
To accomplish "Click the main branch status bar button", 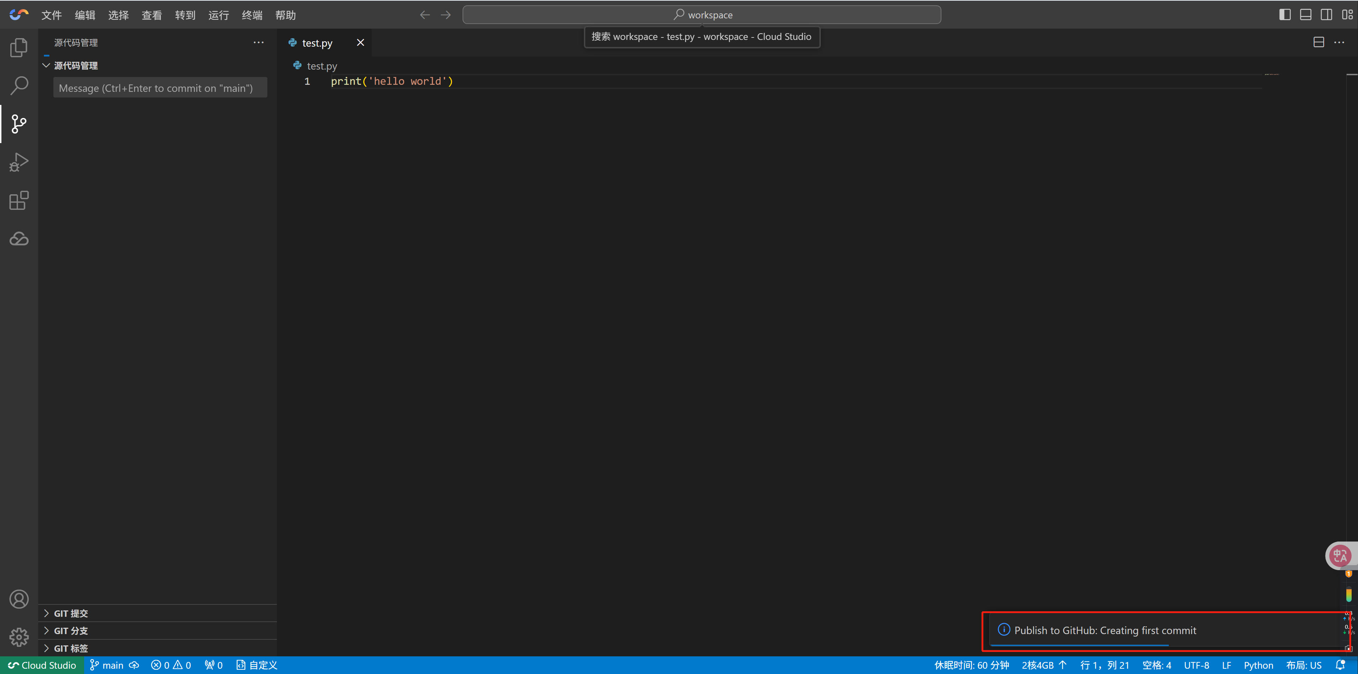I will [107, 665].
